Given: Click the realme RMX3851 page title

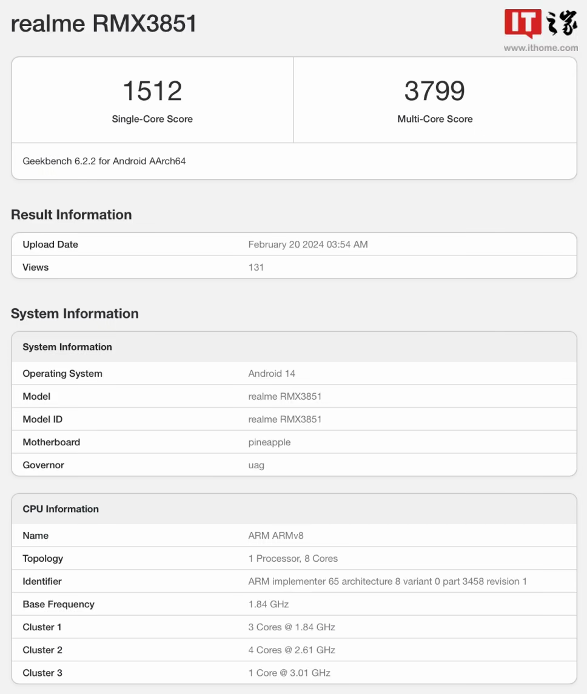Looking at the screenshot, I should point(104,24).
